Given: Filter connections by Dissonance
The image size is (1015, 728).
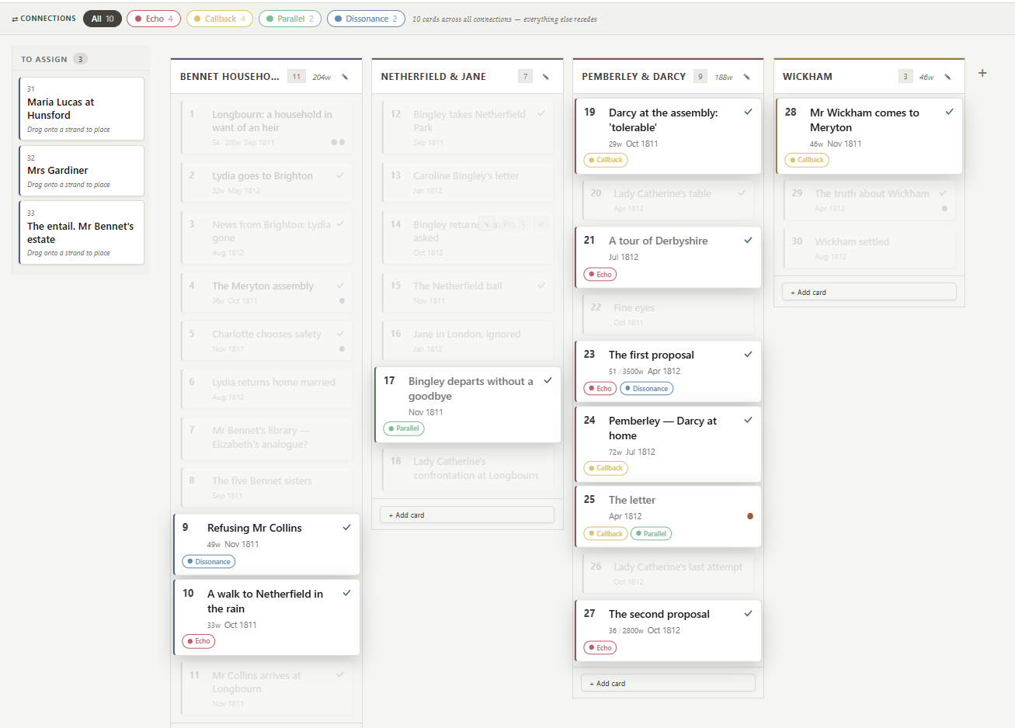Looking at the screenshot, I should pos(366,19).
